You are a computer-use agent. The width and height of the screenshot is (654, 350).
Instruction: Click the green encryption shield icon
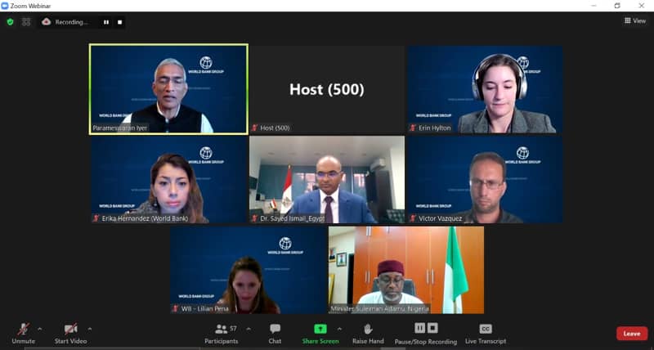point(10,22)
